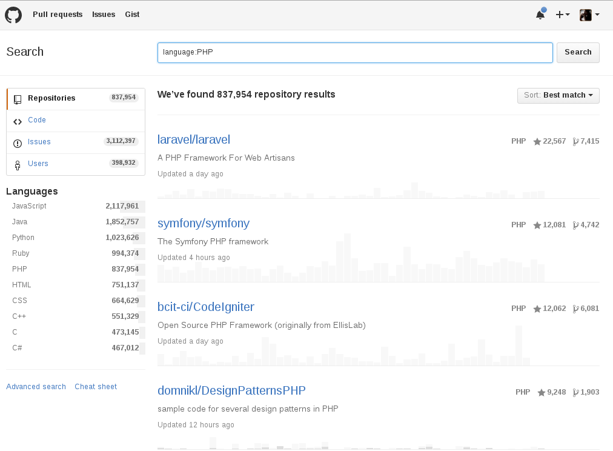Go to Issues in the top header
Screen dimensions: 613x451
pos(104,15)
